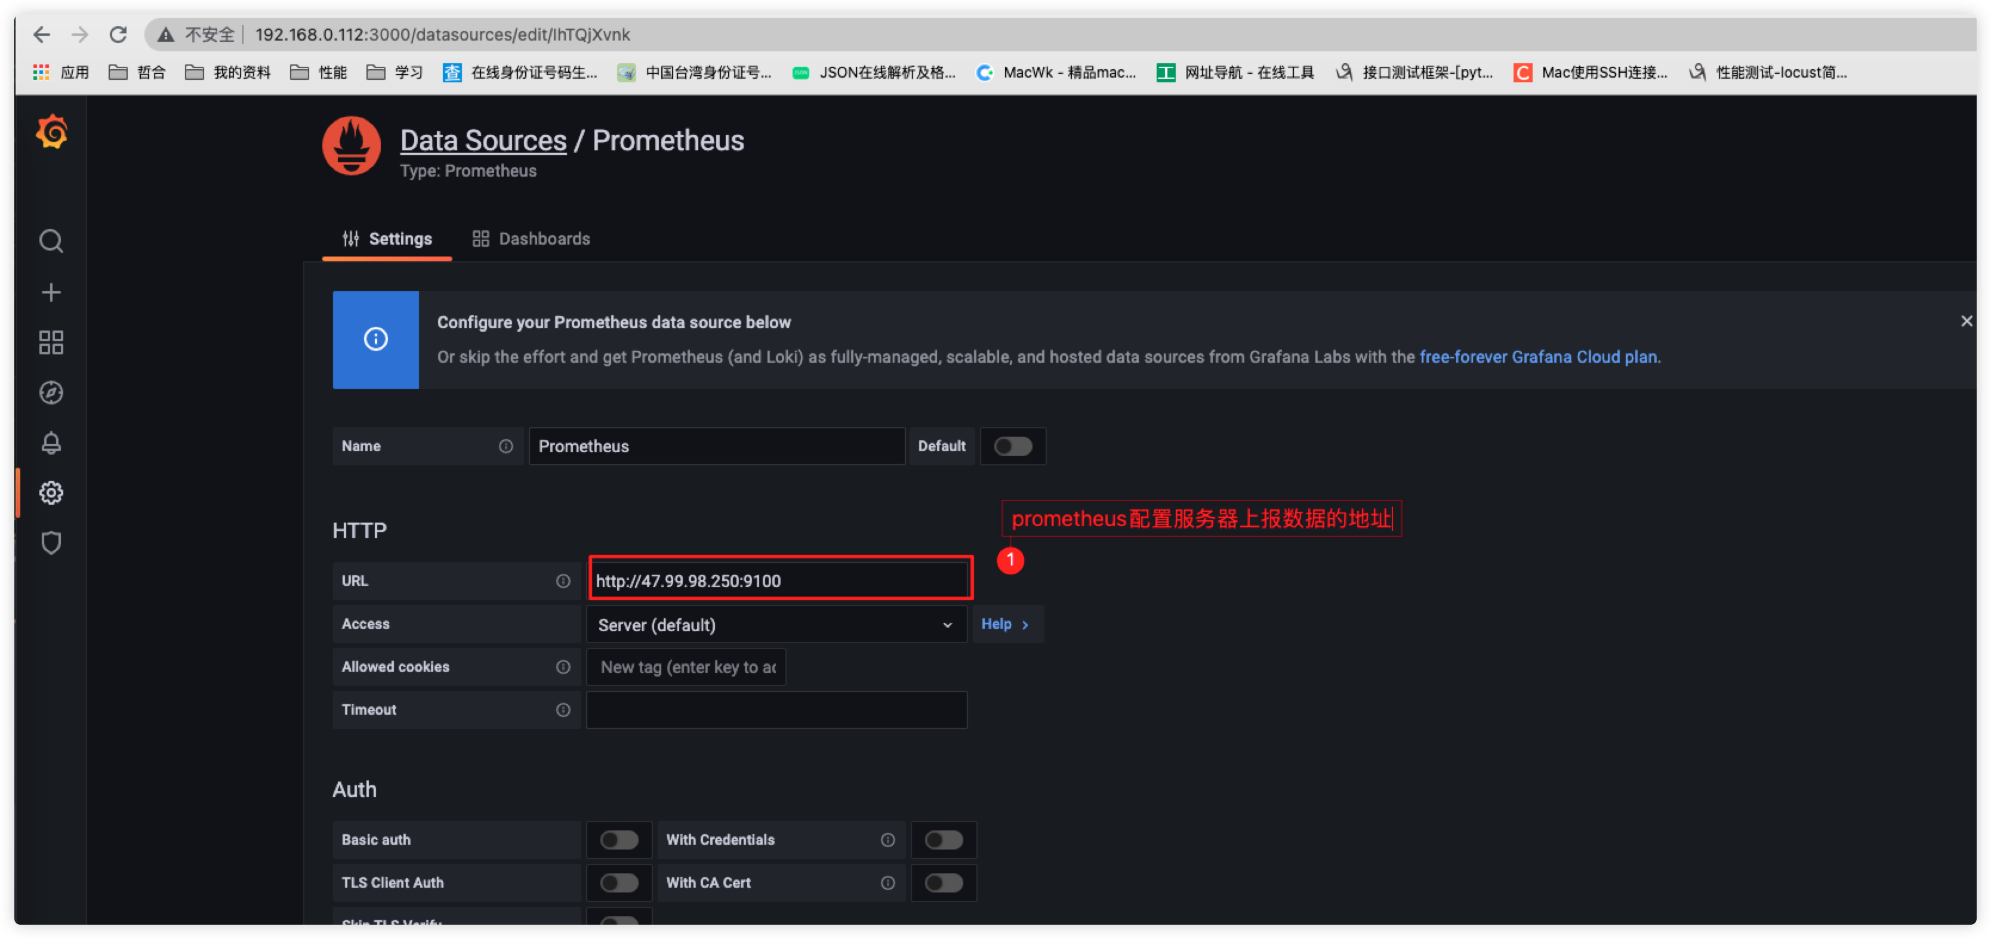The width and height of the screenshot is (1991, 939).
Task: Open the Create plus icon in sidebar
Action: (x=51, y=292)
